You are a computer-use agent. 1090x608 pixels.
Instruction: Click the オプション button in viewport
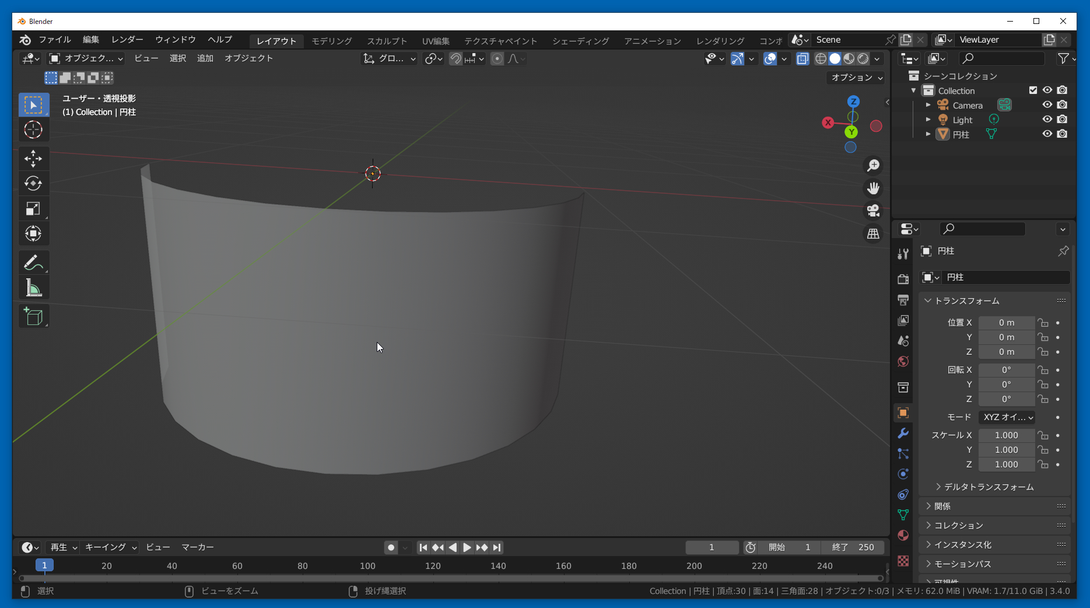coord(856,78)
